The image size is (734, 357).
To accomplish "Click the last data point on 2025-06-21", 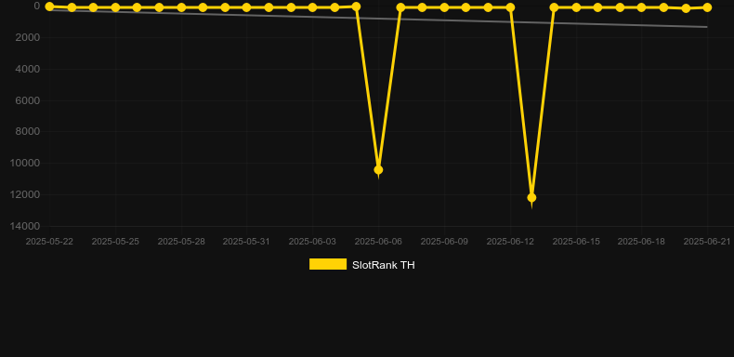I will tap(707, 7).
